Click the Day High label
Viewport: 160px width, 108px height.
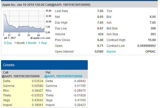pos(61,23)
